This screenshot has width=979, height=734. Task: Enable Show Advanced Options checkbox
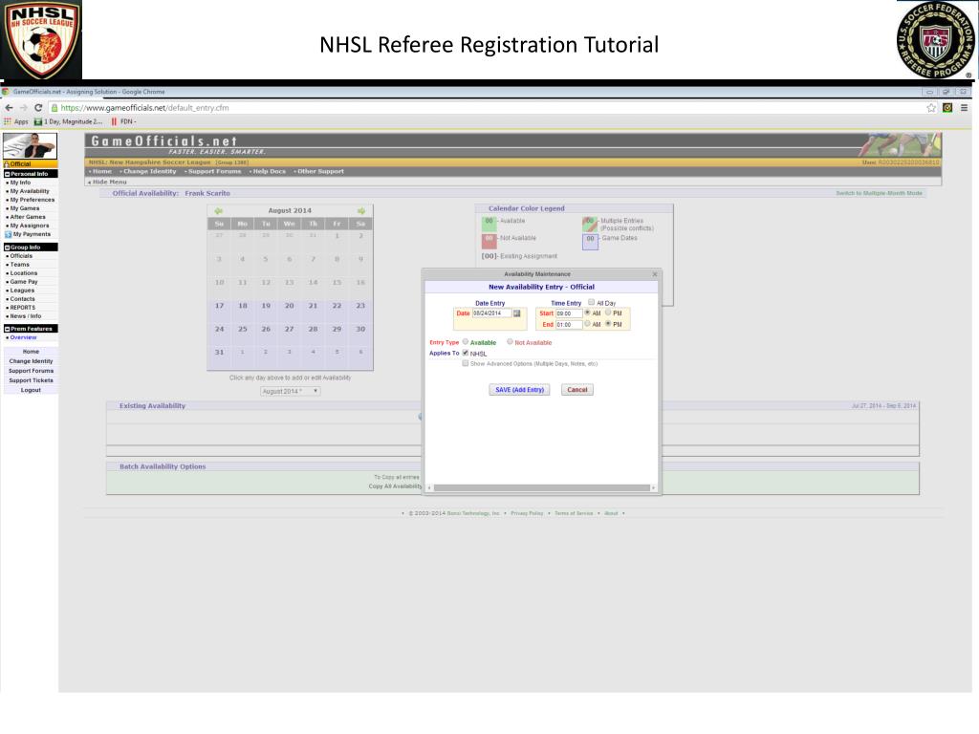[466, 362]
